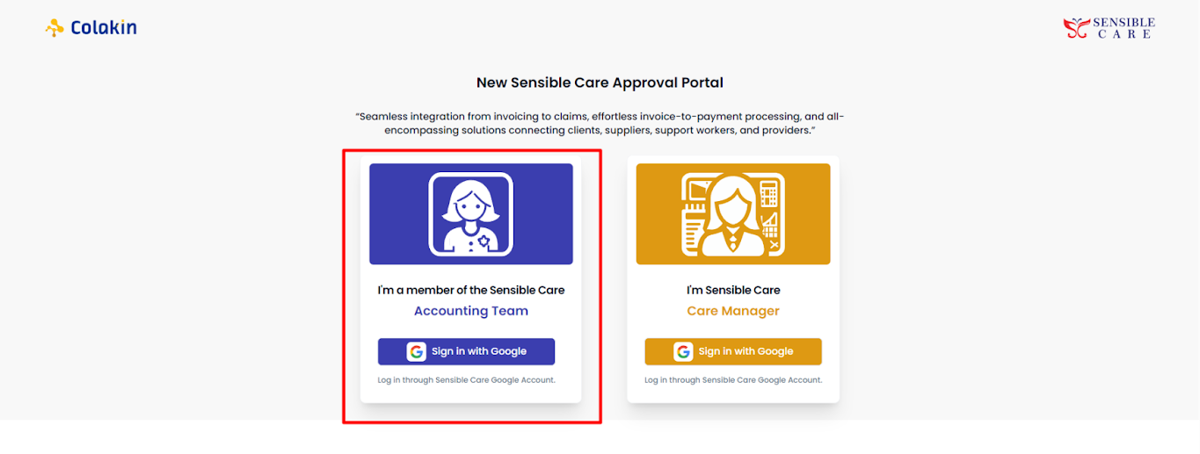Image resolution: width=1200 pixels, height=454 pixels.
Task: Click the login note under the Accounting Team button
Action: tap(466, 380)
